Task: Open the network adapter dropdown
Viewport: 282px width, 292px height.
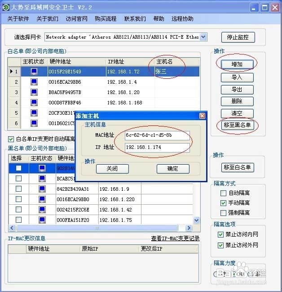Action: [203, 37]
